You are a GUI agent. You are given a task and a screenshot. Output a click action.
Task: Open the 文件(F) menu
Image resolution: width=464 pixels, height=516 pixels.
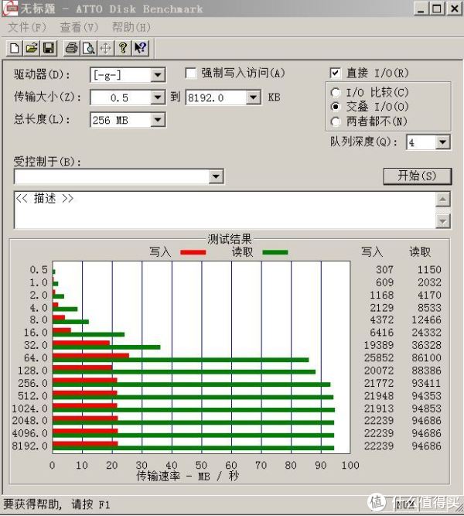26,27
